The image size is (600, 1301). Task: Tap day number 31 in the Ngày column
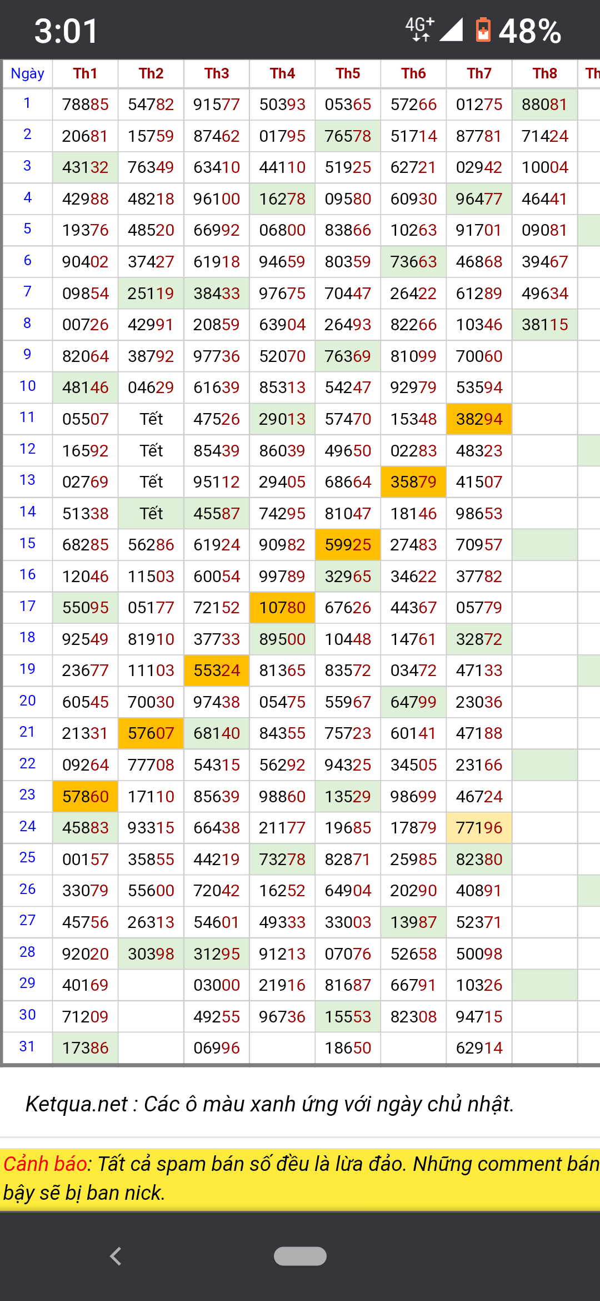[x=28, y=1047]
